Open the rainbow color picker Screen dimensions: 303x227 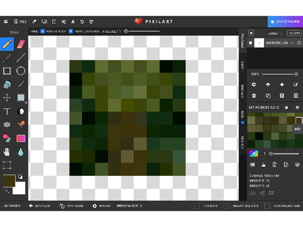[254, 154]
